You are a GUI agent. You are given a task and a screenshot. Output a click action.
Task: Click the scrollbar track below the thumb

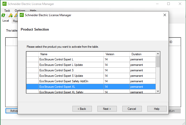point(158,78)
